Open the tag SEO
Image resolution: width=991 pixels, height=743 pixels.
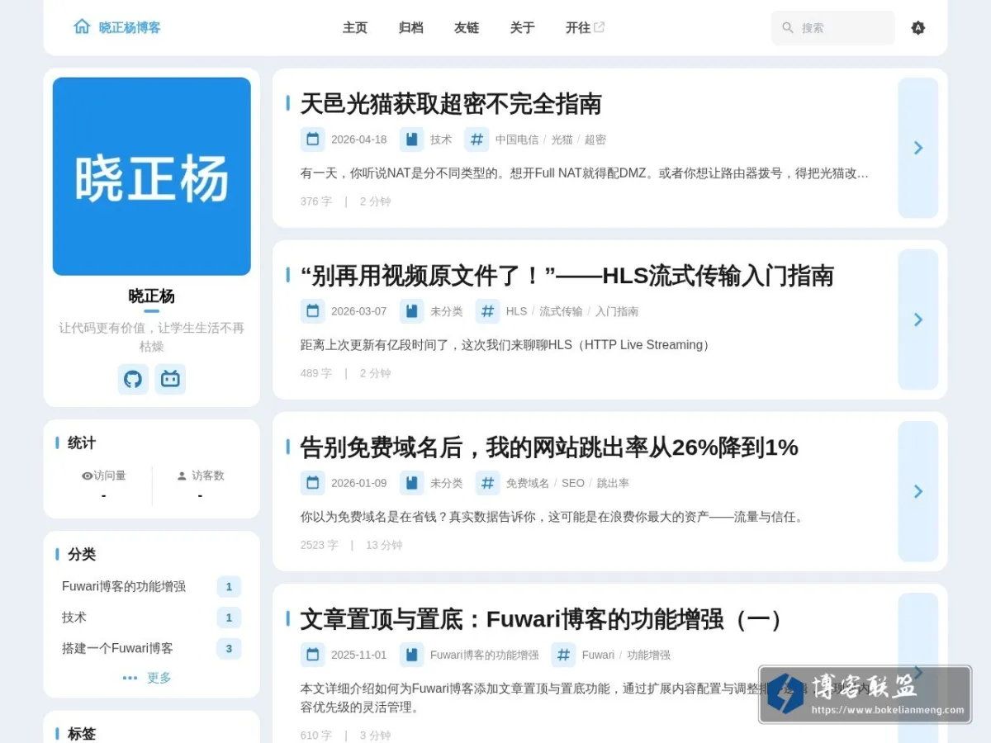tap(573, 483)
